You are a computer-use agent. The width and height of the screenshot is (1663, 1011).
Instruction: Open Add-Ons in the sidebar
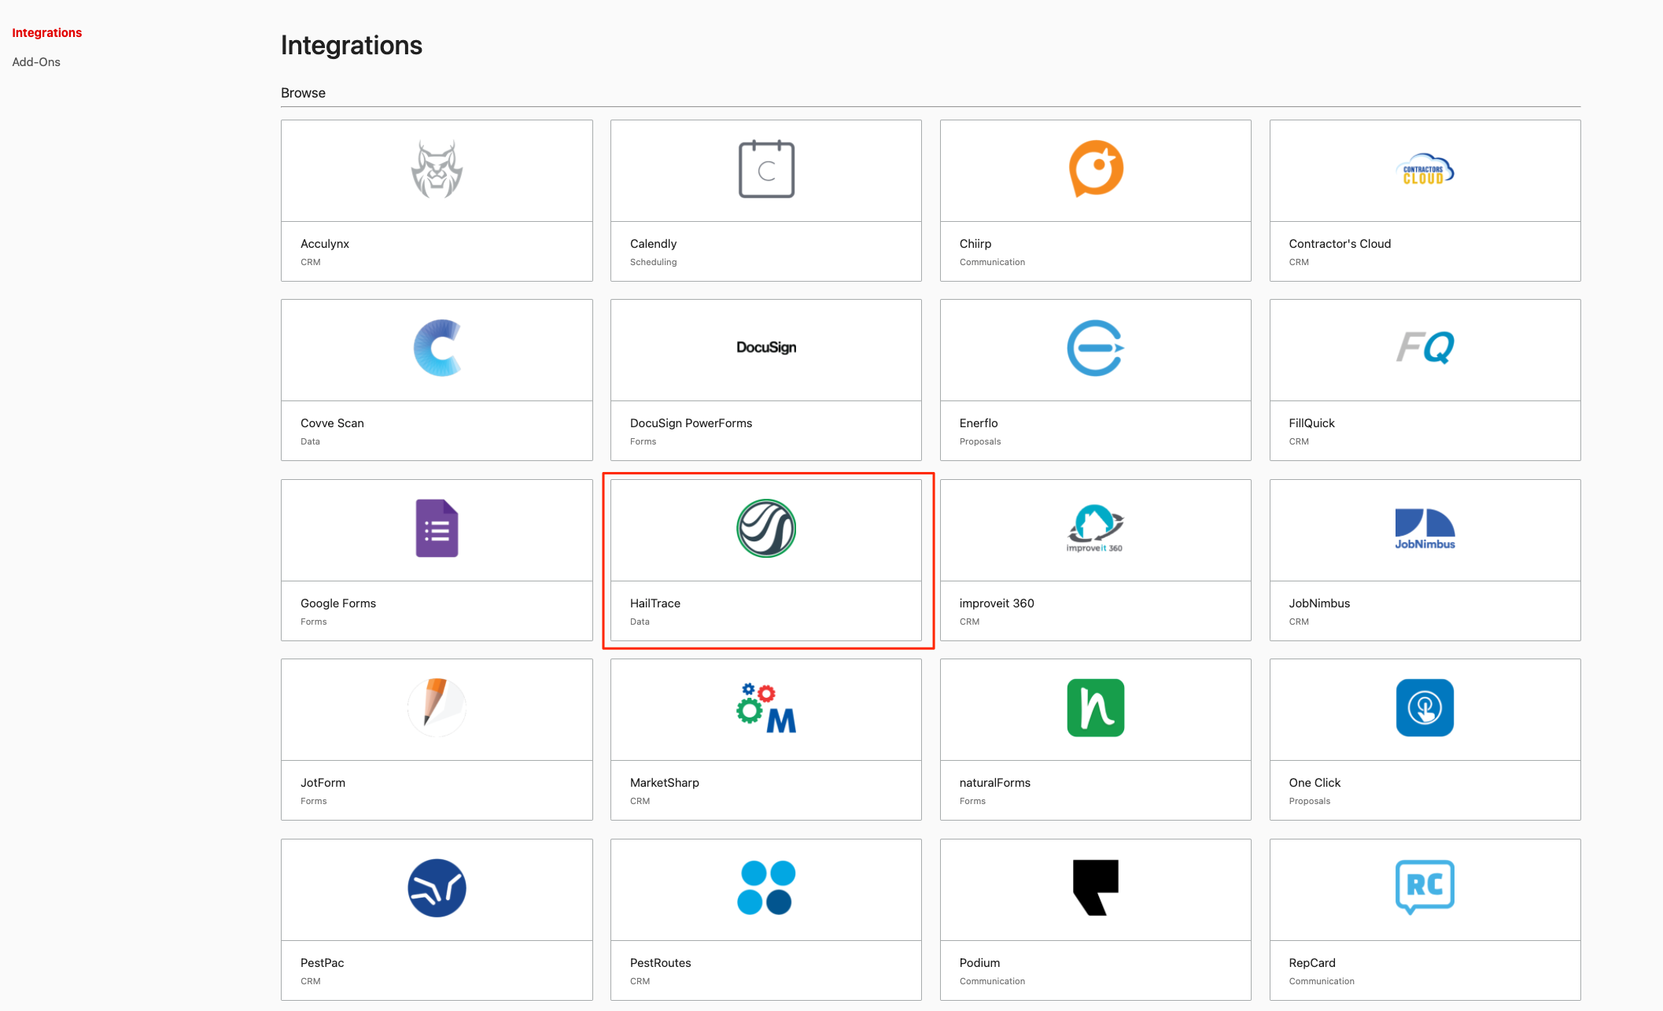tap(36, 61)
